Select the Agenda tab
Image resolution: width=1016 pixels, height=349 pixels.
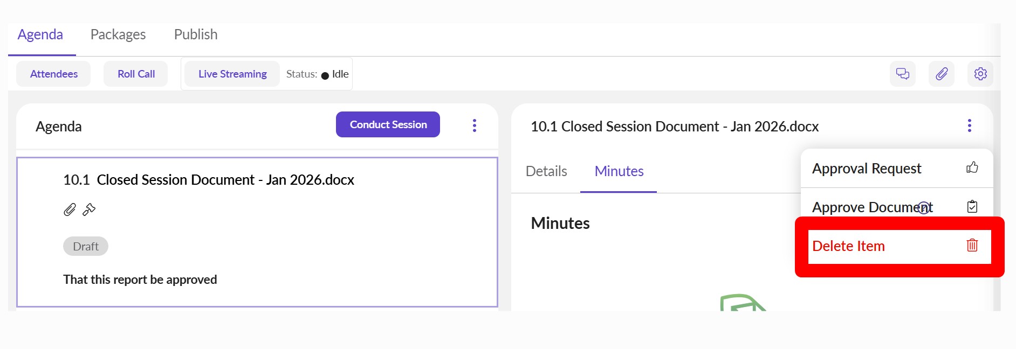click(x=40, y=34)
